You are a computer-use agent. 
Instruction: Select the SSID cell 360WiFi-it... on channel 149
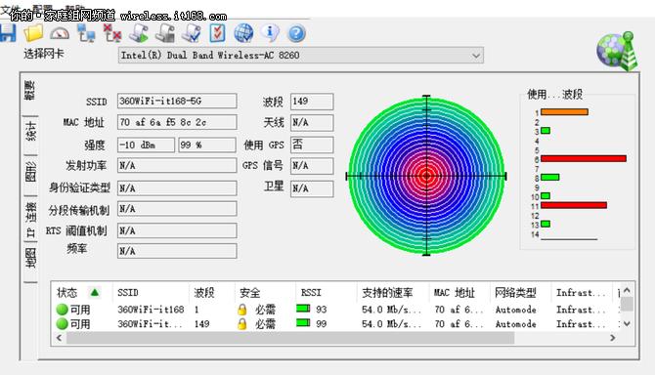tap(150, 323)
